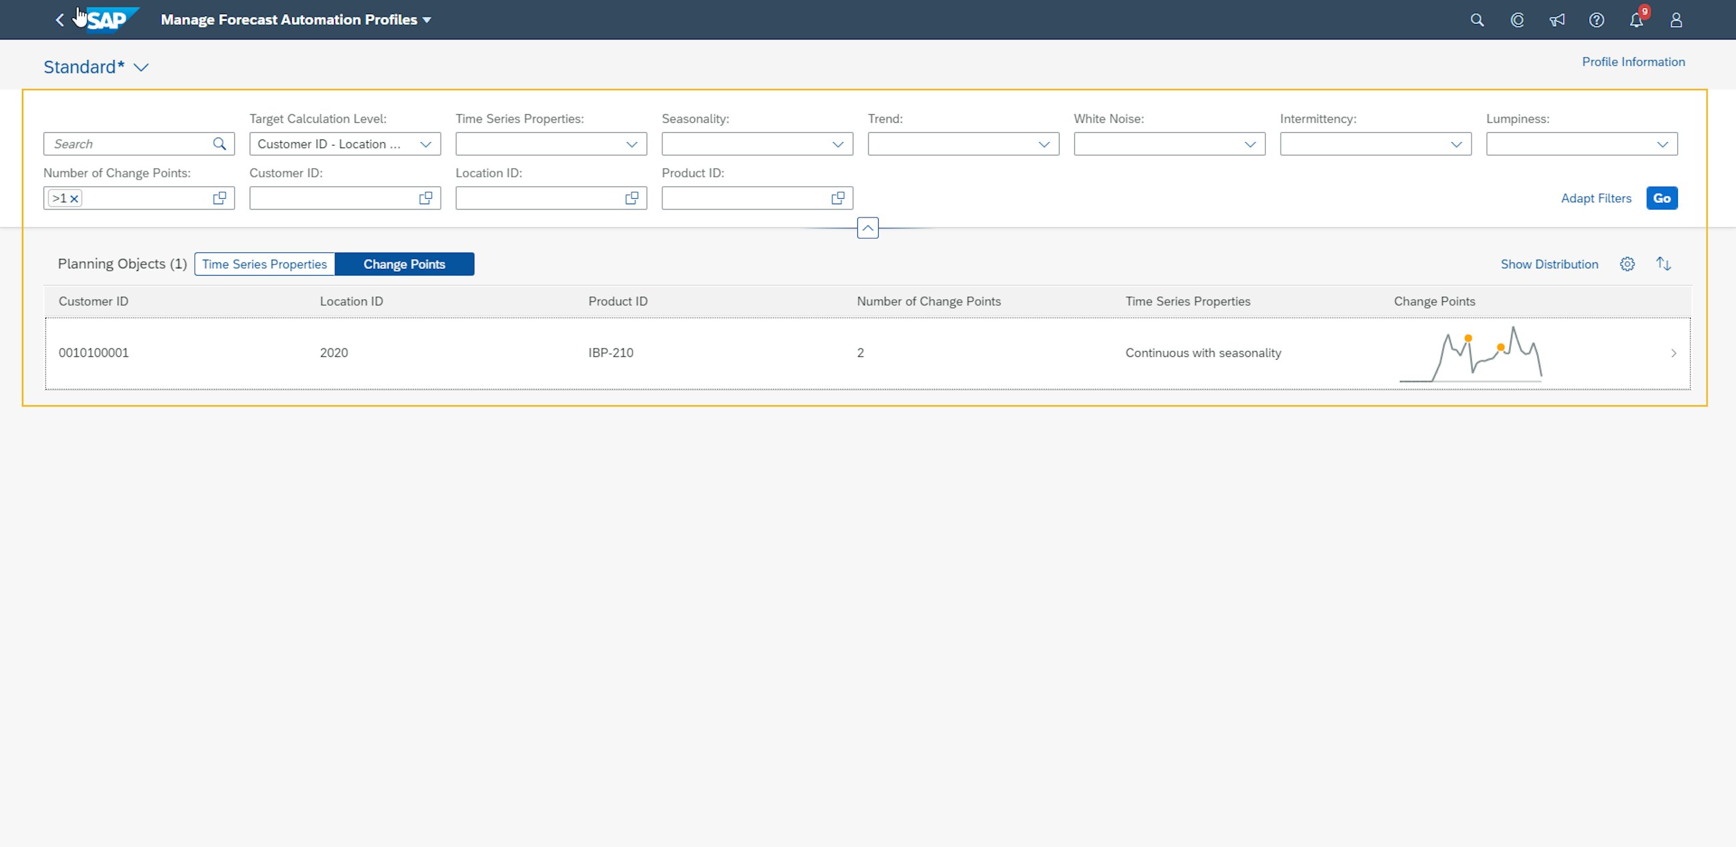Click the change points sparkline chart

pos(1470,354)
